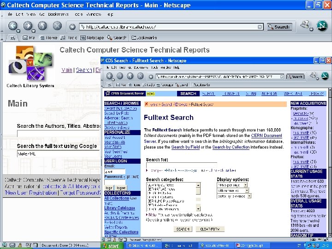The image size is (332, 249).
Task: Click the Email field under USER LOGIN
Action: (x=115, y=172)
